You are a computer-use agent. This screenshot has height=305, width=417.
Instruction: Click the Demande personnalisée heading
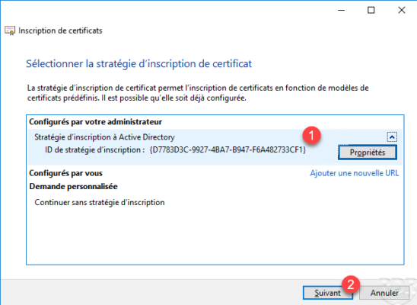pos(73,187)
